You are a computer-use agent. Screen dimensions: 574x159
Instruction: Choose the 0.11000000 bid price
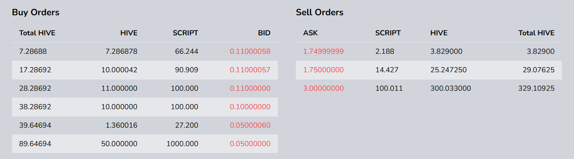(250, 88)
